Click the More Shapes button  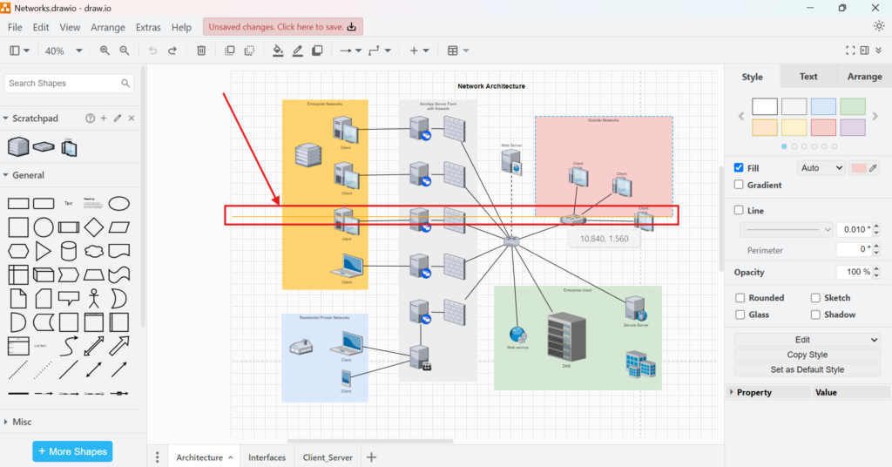coord(72,451)
